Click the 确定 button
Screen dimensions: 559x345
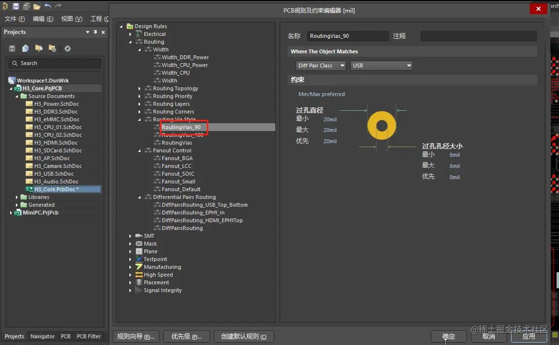pyautogui.click(x=449, y=336)
